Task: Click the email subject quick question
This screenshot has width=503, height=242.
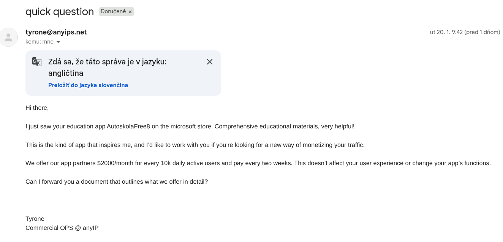Action: click(x=60, y=12)
